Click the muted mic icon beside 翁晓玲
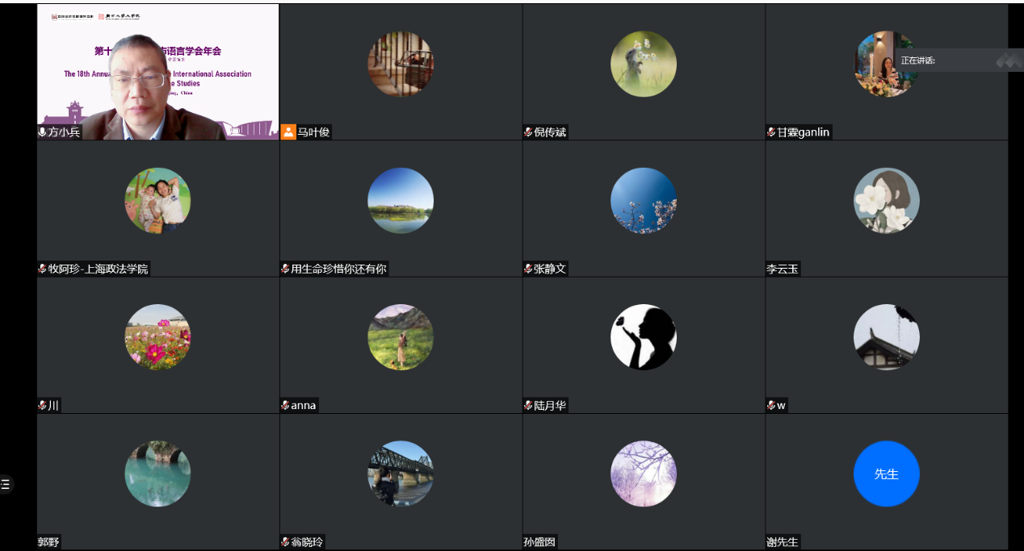Image resolution: width=1024 pixels, height=551 pixels. pos(285,542)
